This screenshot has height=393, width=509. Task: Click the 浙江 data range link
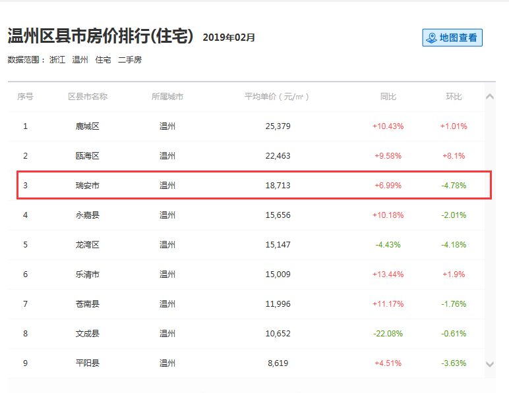(57, 60)
